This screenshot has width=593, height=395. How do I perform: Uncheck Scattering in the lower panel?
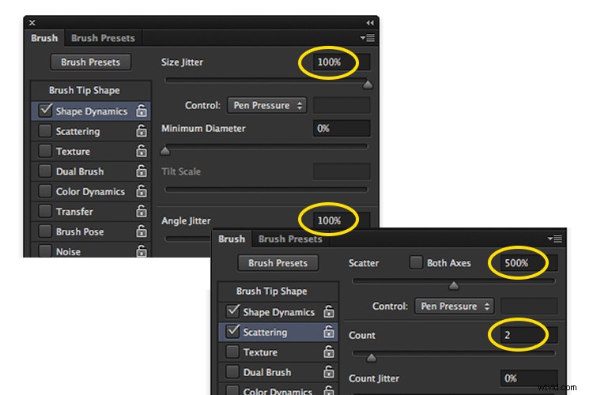(232, 331)
